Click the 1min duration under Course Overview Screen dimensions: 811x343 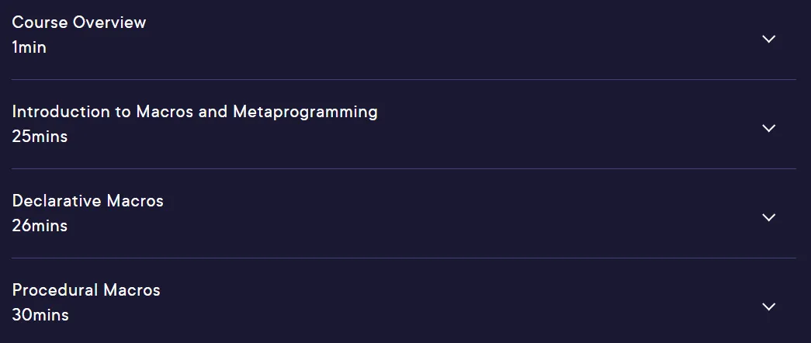point(29,47)
